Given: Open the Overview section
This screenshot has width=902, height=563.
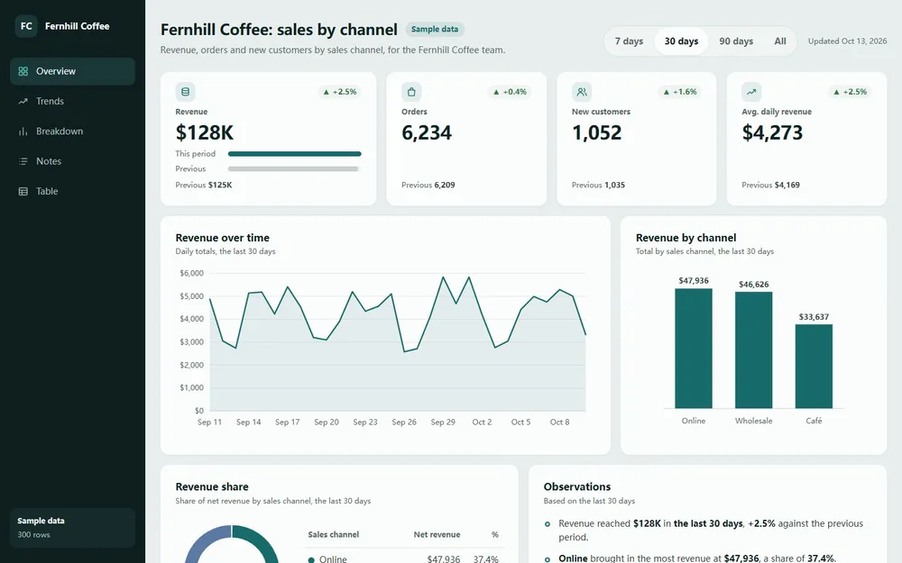Looking at the screenshot, I should [x=72, y=71].
